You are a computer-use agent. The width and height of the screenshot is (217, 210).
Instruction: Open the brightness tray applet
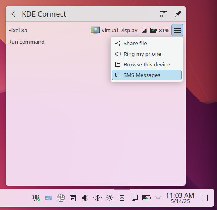pyautogui.click(x=110, y=198)
